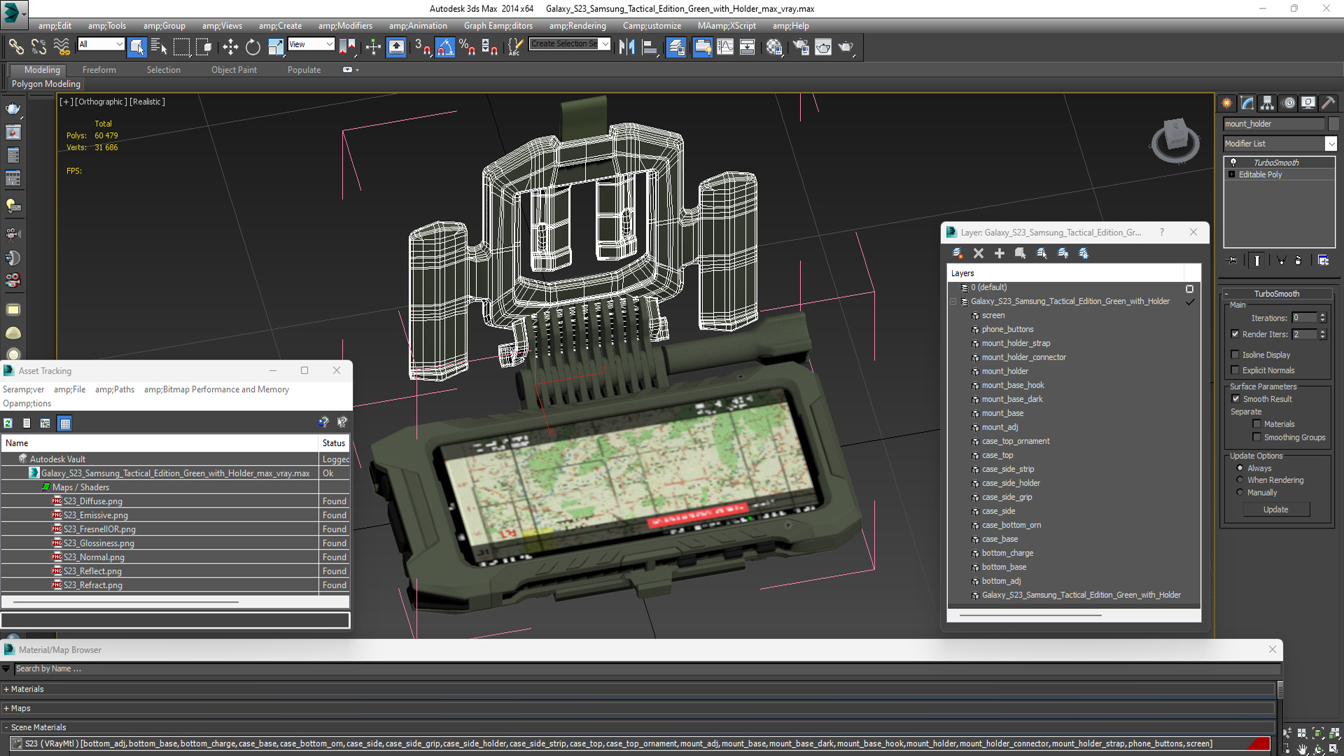Click Add Selected Objects plus icon in Layer dialog

[x=1000, y=253]
